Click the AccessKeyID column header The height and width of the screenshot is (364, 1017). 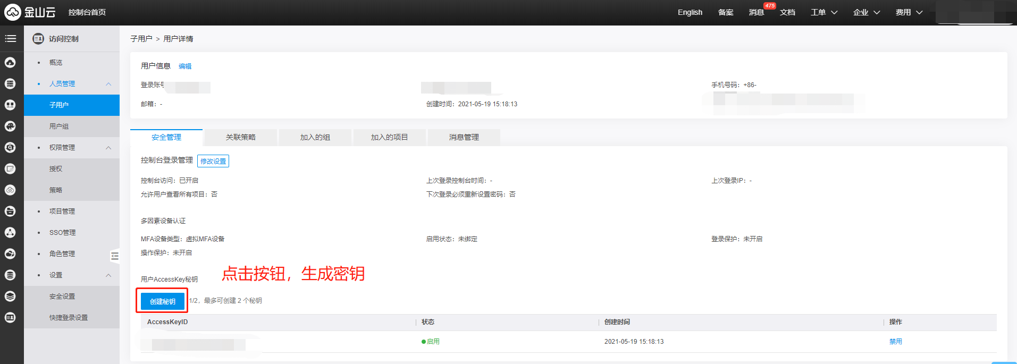pyautogui.click(x=167, y=322)
